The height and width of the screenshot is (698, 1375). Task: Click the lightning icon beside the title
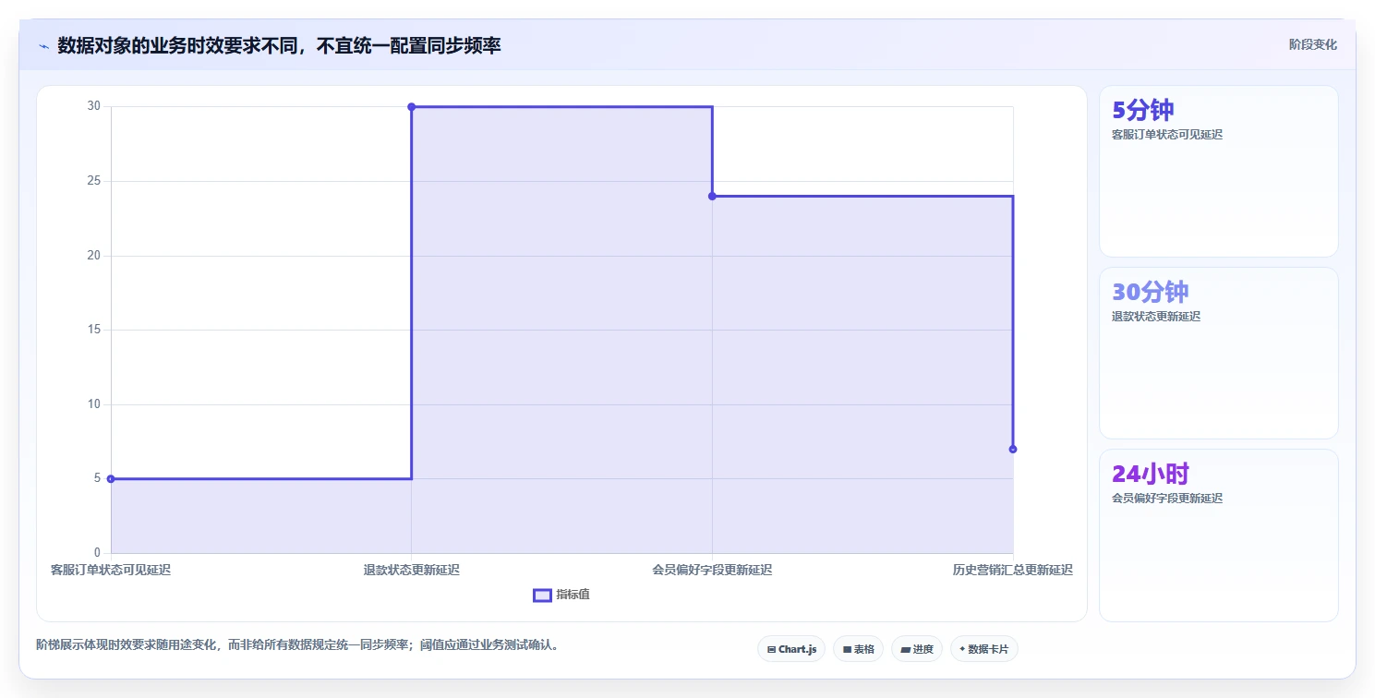pos(43,45)
